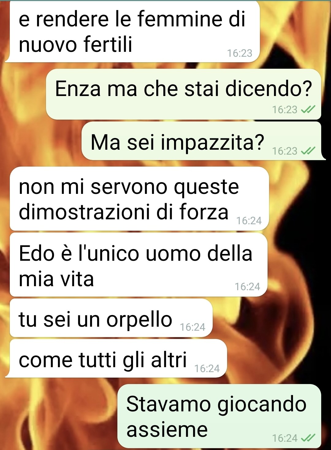Tap the 16:24 timestamp beside 'tu sei un orpello'

192,327
